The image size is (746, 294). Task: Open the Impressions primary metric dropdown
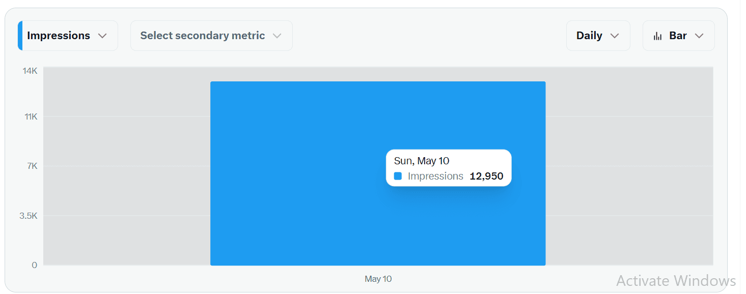[x=68, y=36]
